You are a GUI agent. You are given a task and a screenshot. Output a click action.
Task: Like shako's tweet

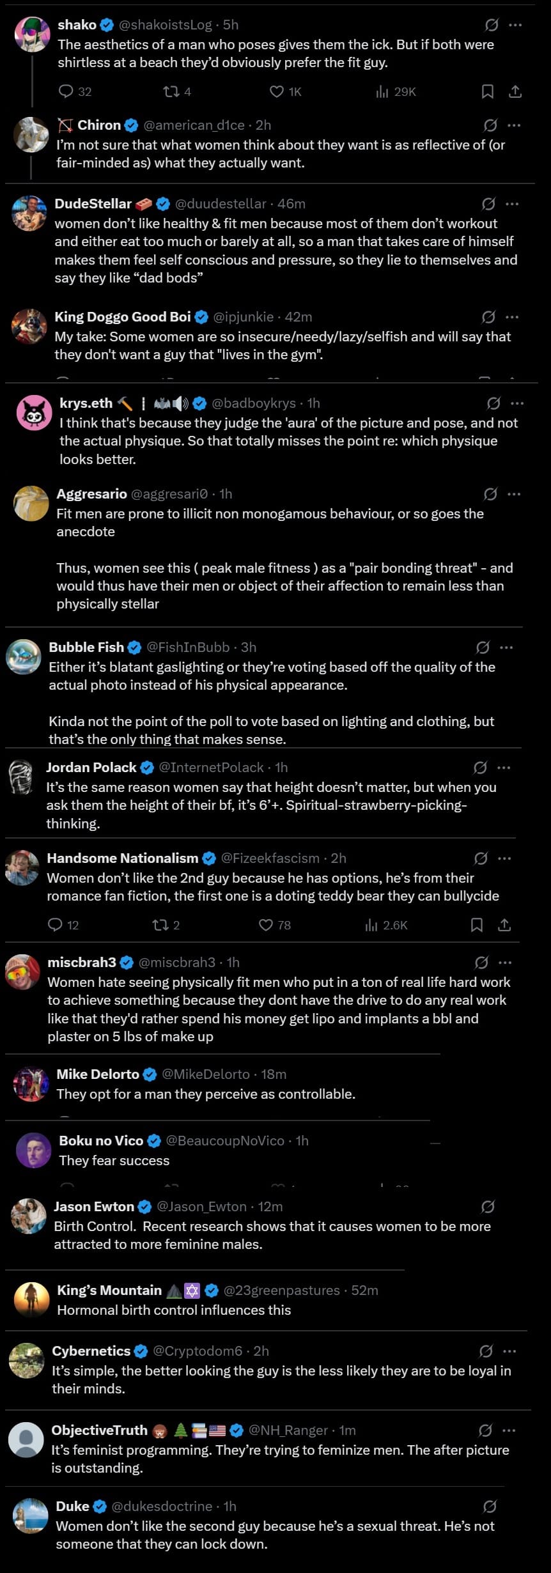pos(276,91)
